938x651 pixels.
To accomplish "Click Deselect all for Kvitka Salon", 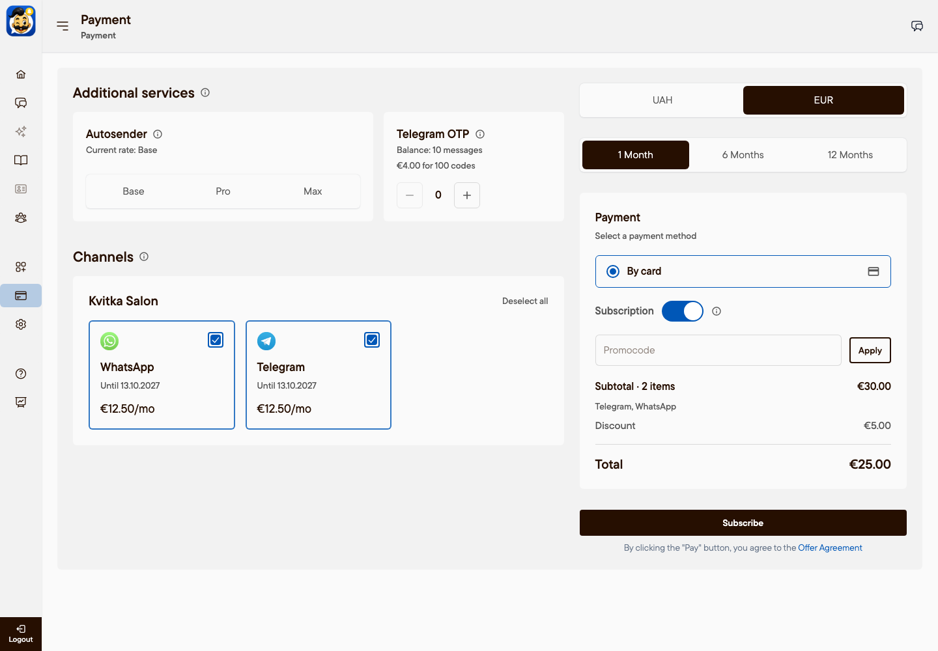I will point(525,301).
